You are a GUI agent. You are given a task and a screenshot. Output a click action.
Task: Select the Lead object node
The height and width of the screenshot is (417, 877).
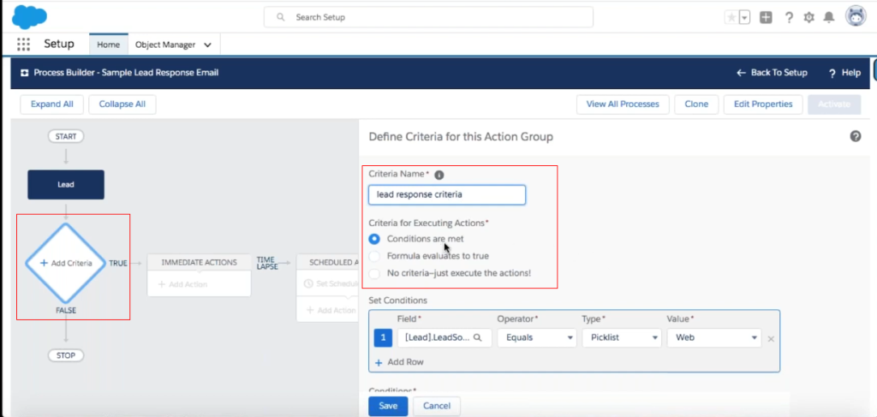point(66,184)
